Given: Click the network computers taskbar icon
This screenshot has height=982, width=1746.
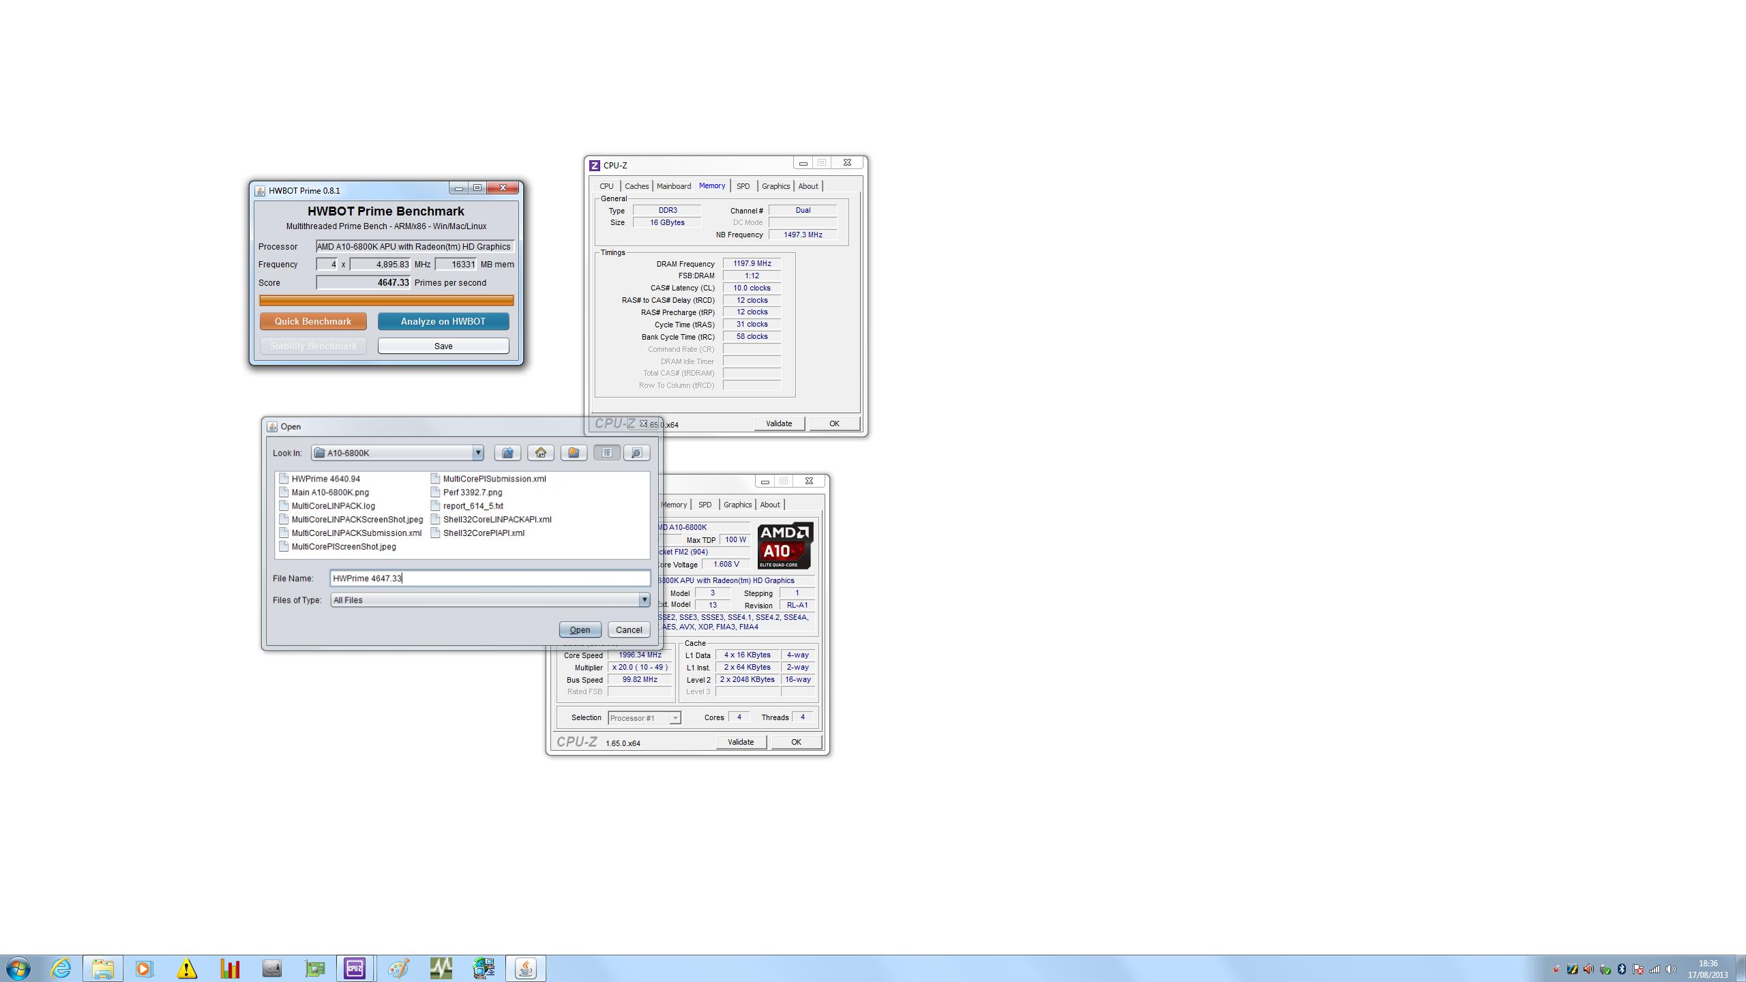Looking at the screenshot, I should click(484, 968).
